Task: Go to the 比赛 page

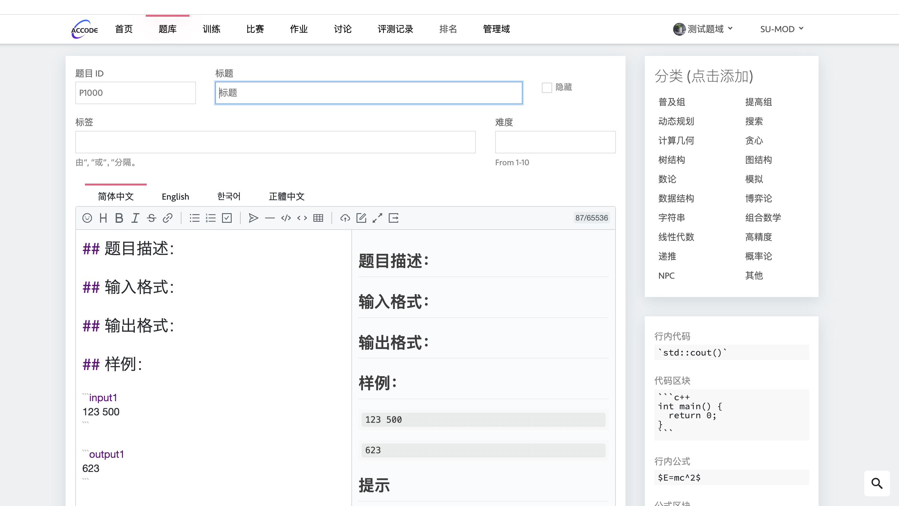Action: [x=255, y=29]
